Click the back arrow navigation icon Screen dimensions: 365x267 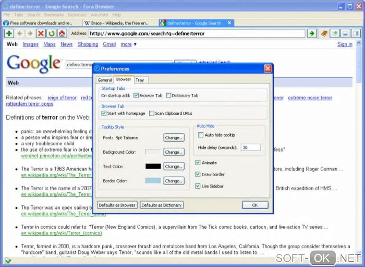[20, 34]
